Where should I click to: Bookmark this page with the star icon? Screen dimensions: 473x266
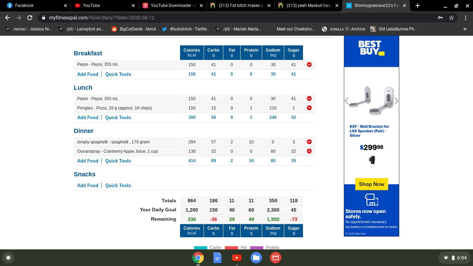(452, 18)
